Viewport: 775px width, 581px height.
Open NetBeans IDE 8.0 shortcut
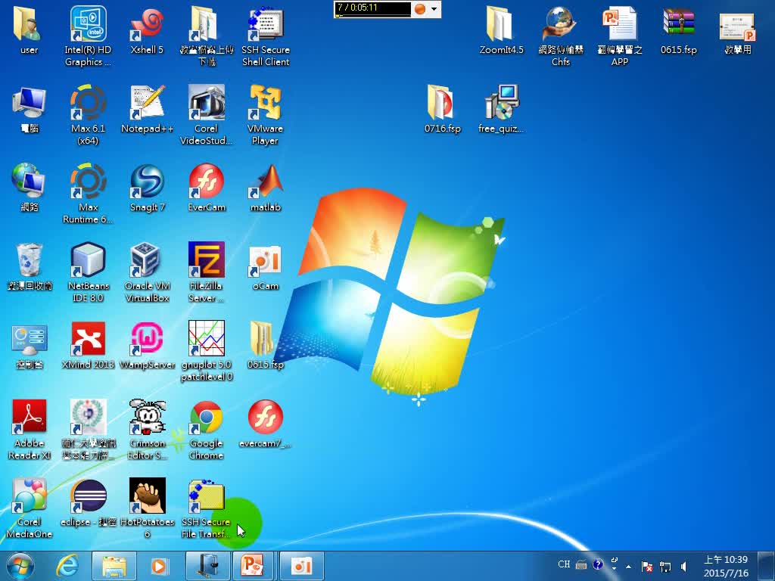pyautogui.click(x=88, y=272)
